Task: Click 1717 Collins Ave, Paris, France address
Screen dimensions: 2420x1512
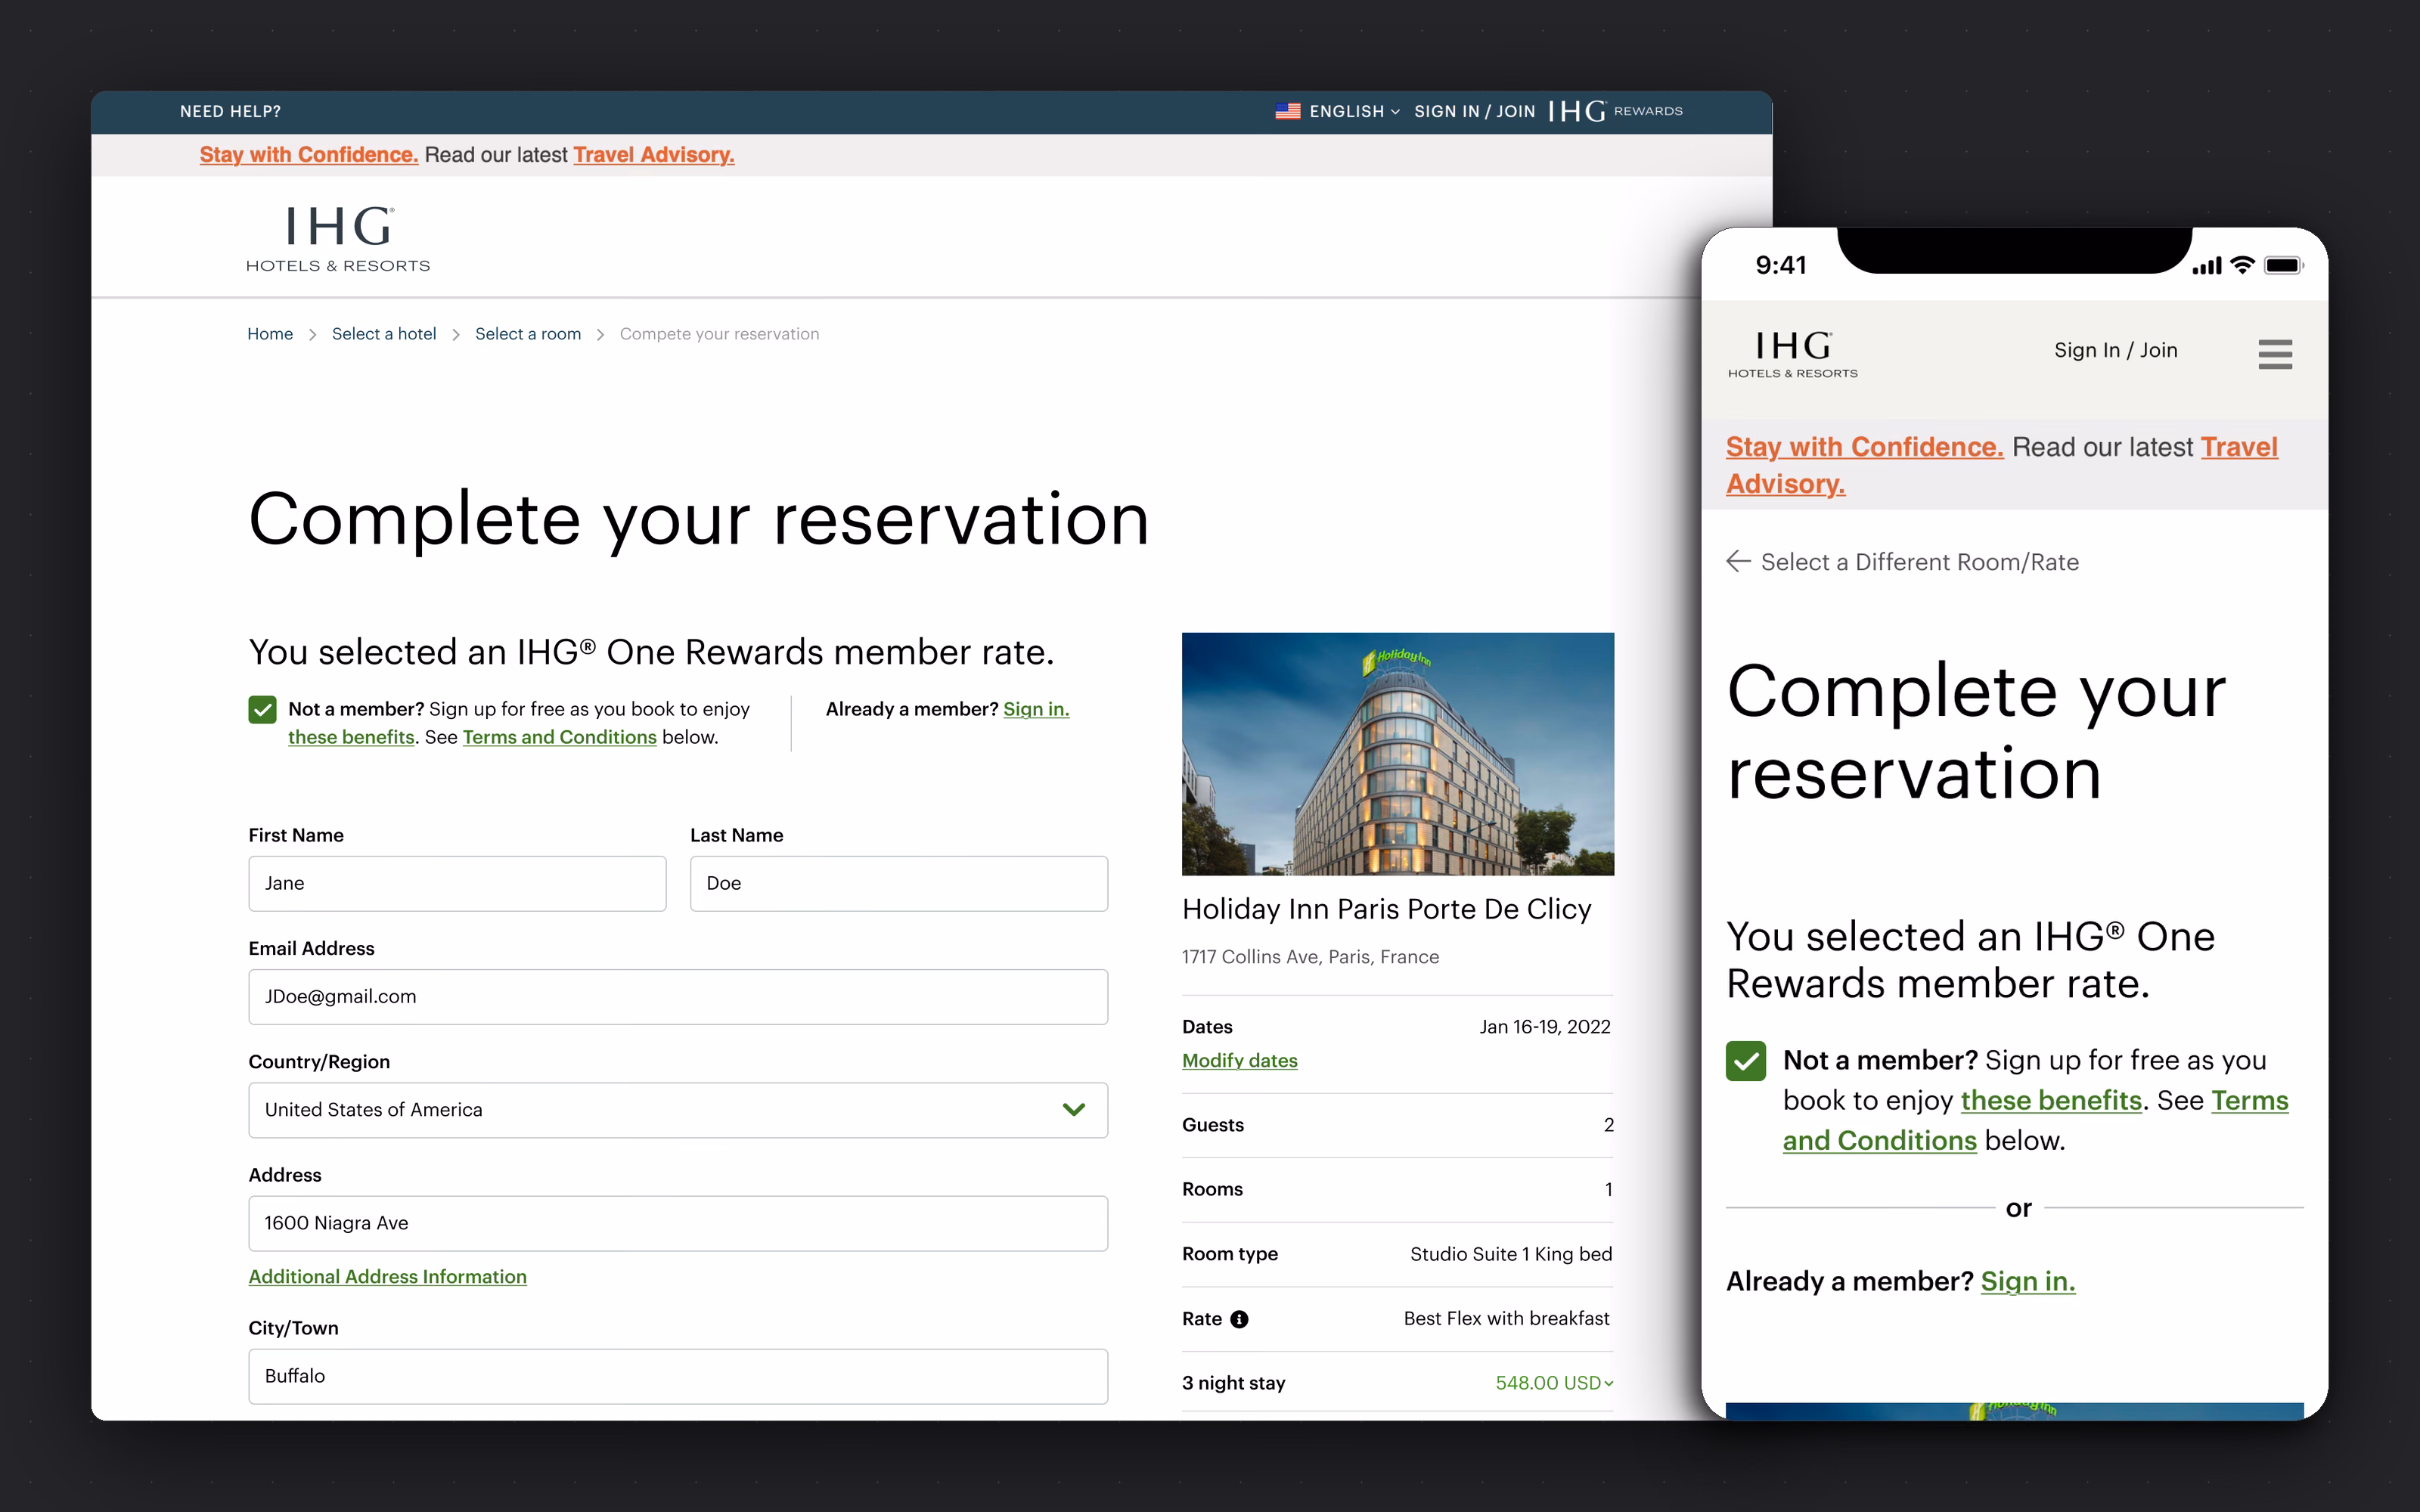Action: pos(1310,957)
